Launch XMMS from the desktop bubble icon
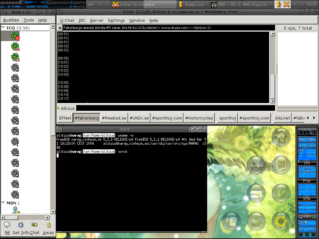 coord(256,165)
